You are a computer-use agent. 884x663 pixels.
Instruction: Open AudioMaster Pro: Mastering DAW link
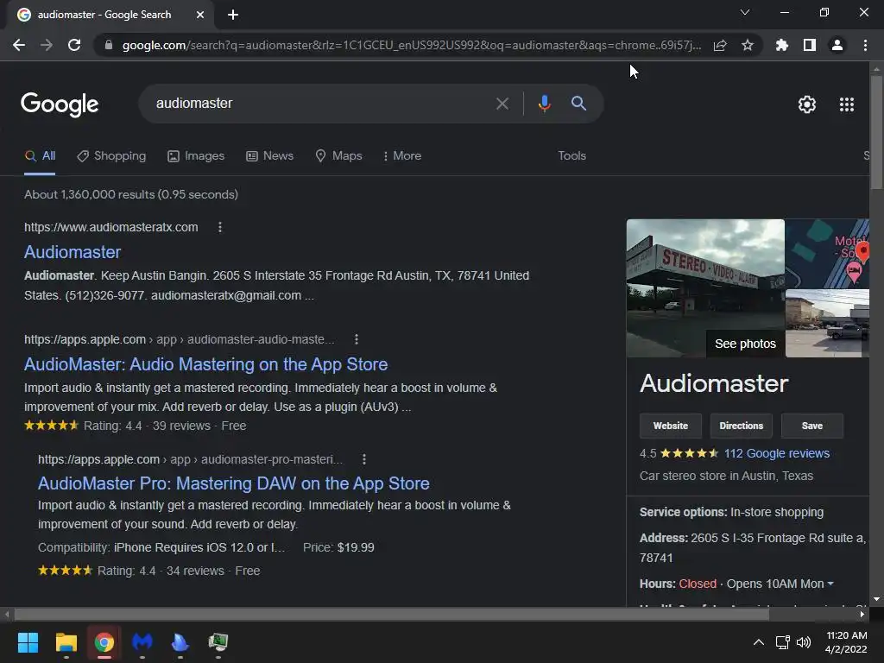tap(233, 483)
